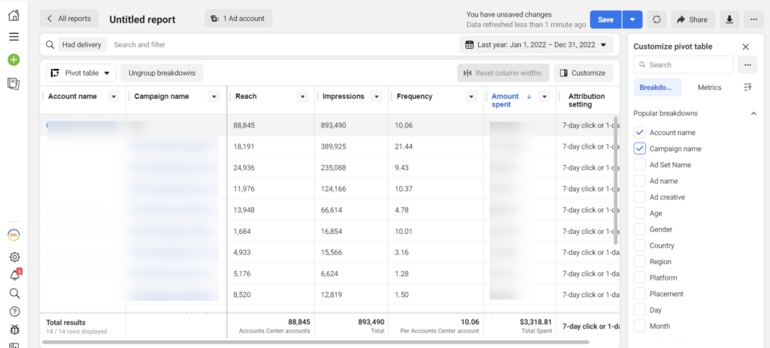Open Campaign name column dropdown
This screenshot has width=770, height=348.
pyautogui.click(x=214, y=97)
